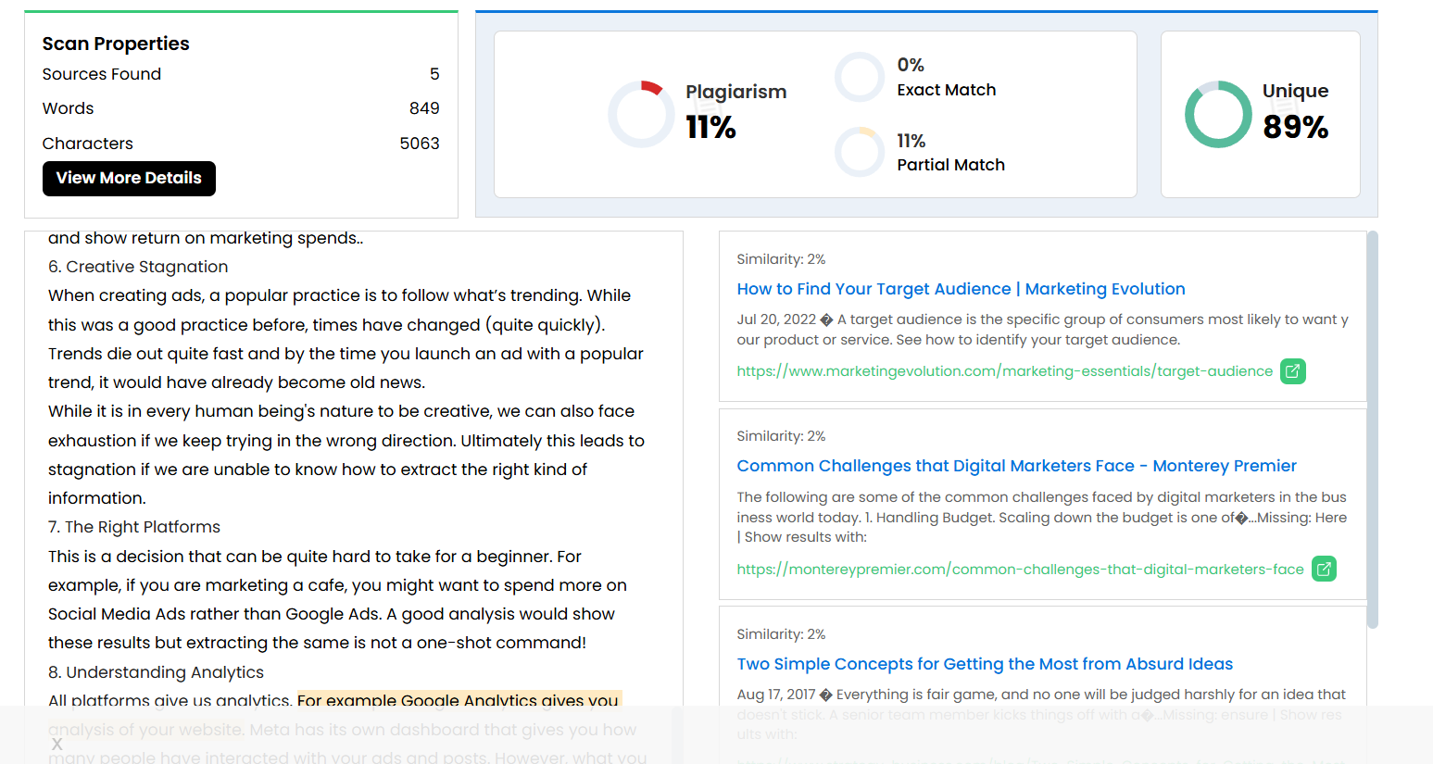Open 'Two Simple Concepts for Getting the Most' result
The height and width of the screenshot is (764, 1433).
tap(985, 664)
